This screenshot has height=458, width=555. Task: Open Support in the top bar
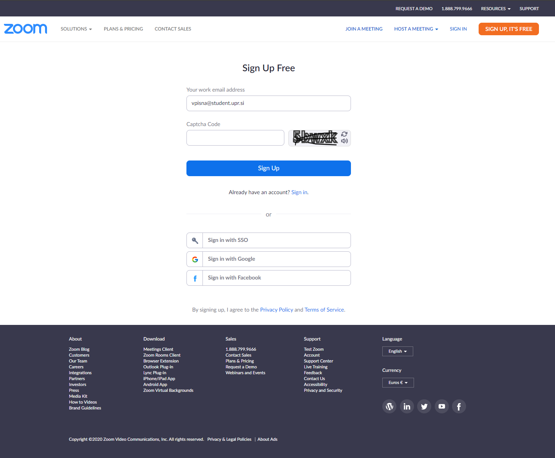click(529, 9)
